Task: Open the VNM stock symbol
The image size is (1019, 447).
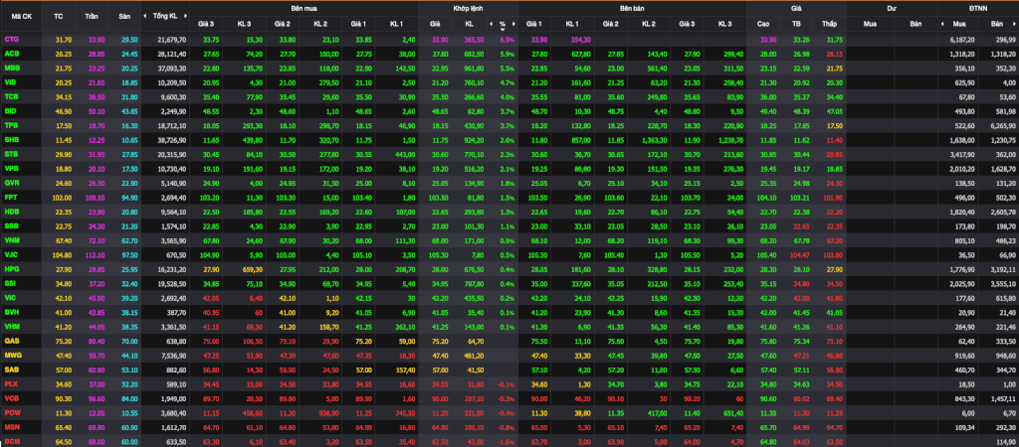Action: pos(11,238)
